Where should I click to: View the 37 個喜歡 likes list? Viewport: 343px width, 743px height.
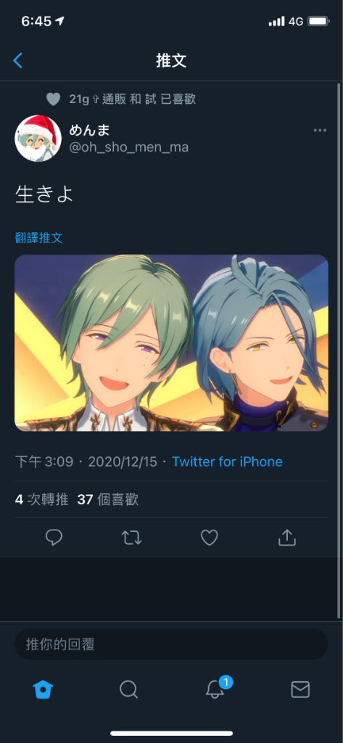click(x=108, y=499)
